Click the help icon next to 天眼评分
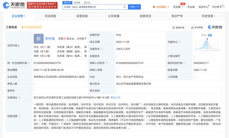229x138 pixels. tap(180, 42)
